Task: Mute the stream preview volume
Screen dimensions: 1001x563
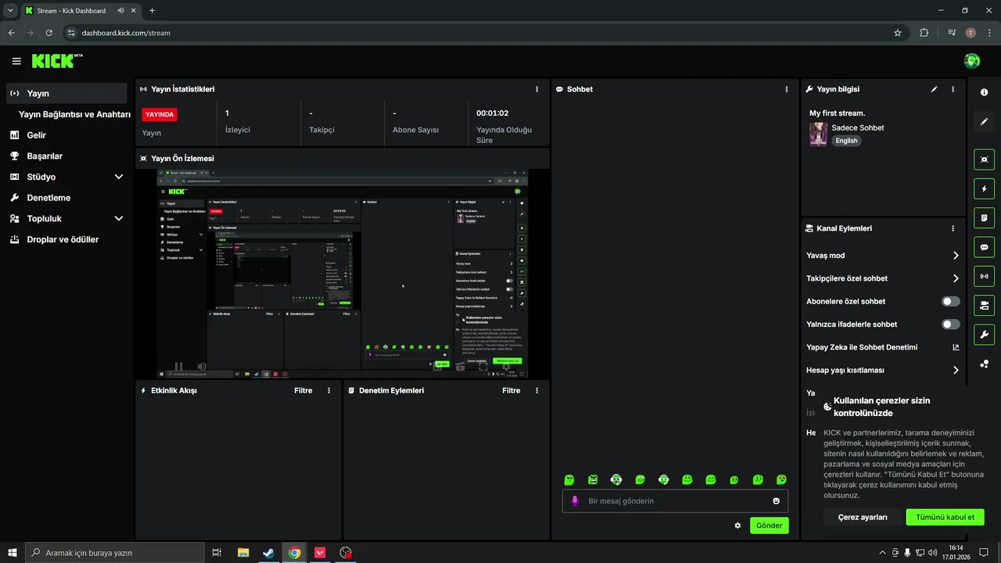Action: (202, 366)
